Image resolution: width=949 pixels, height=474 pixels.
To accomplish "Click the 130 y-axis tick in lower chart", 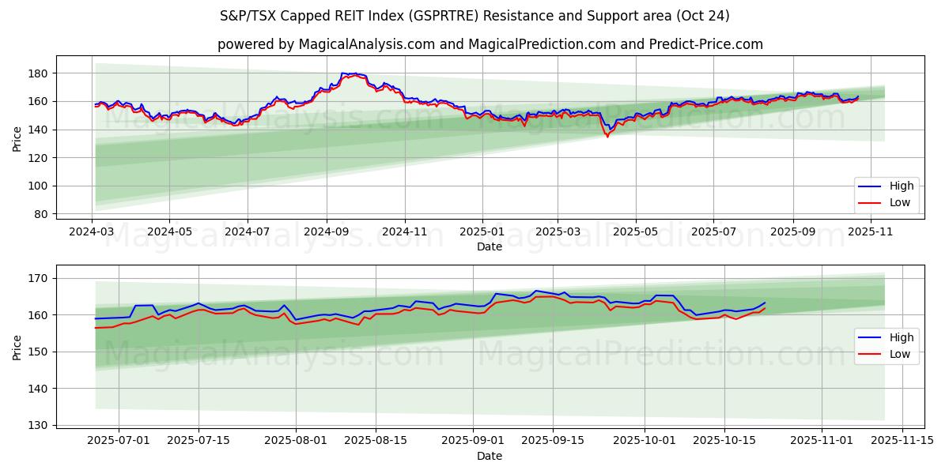I will pos(40,426).
